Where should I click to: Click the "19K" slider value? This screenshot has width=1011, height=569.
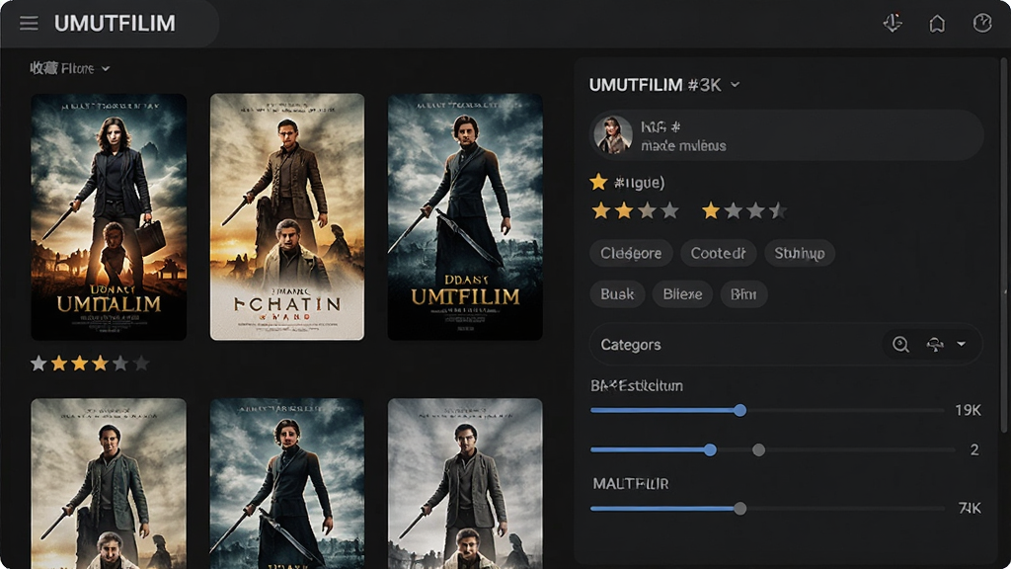(x=968, y=410)
